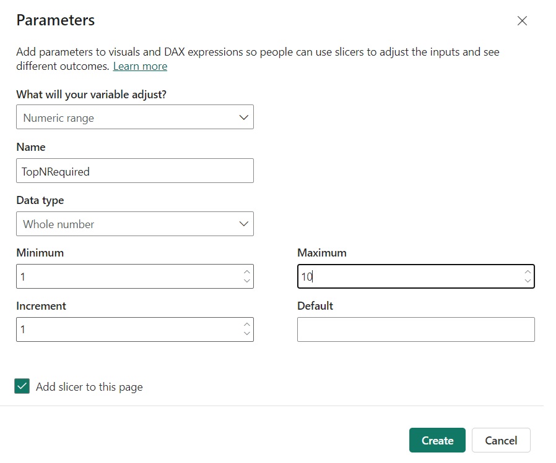Select the Maximum input box
This screenshot has height=463, width=556.
(x=409, y=276)
